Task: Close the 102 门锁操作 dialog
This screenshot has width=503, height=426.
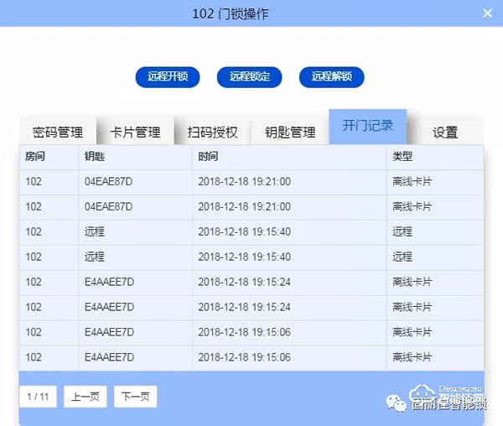Action: click(487, 13)
